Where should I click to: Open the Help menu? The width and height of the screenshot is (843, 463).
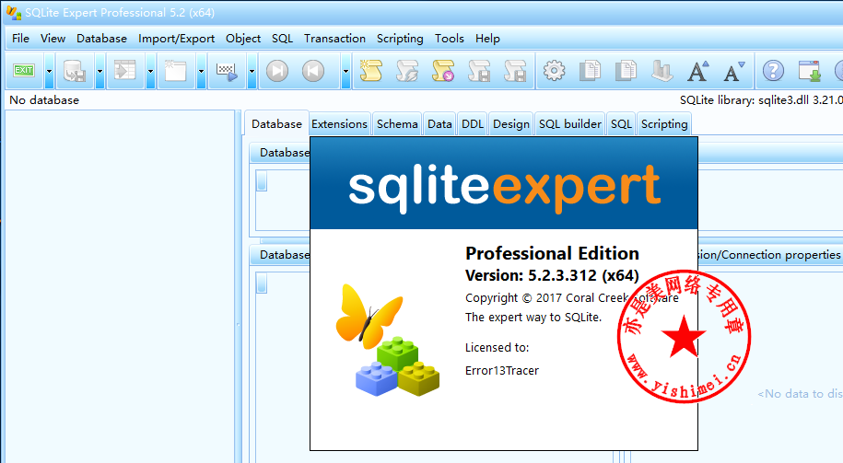(x=487, y=39)
